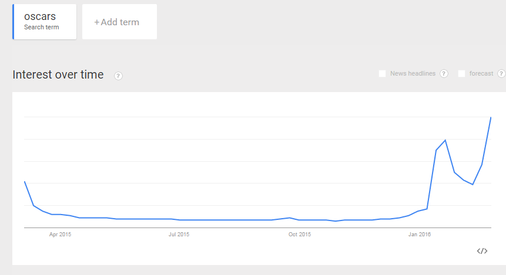Click the Oct 2015 axis label
Viewport: 506px width, 275px height.
(x=300, y=235)
